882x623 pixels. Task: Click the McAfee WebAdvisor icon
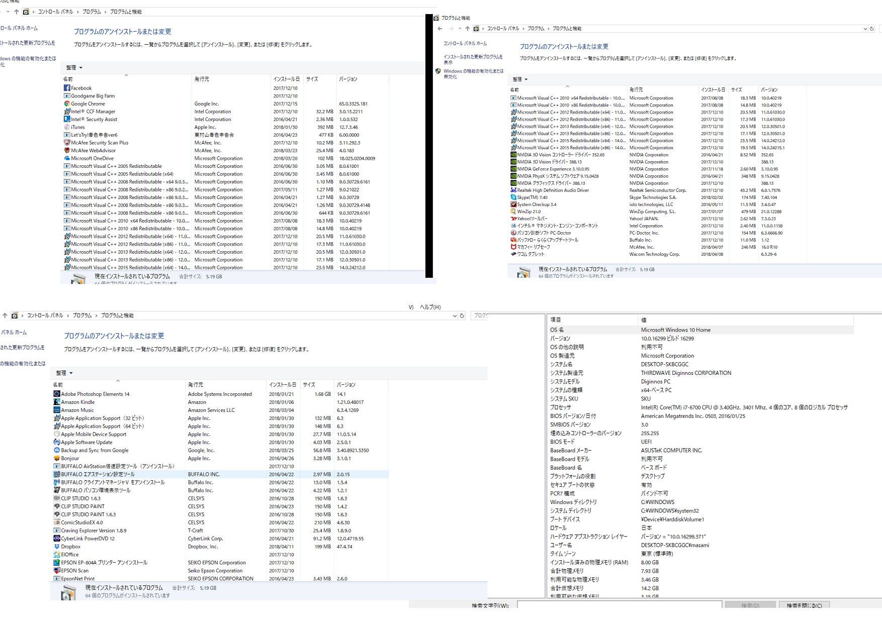[x=67, y=150]
